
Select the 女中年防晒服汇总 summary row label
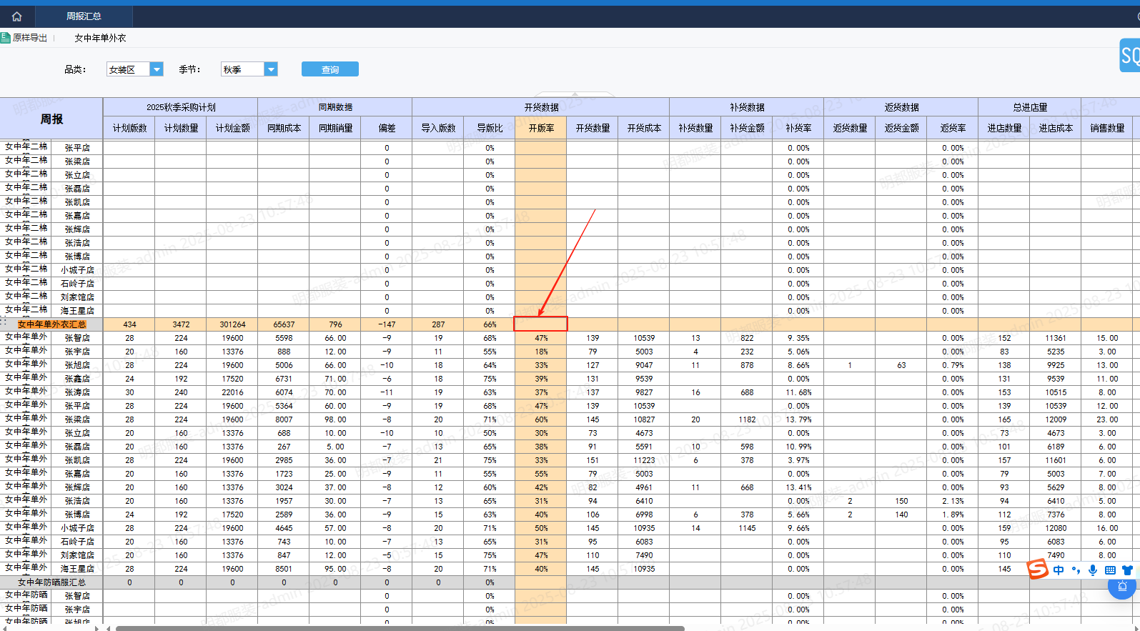(51, 582)
